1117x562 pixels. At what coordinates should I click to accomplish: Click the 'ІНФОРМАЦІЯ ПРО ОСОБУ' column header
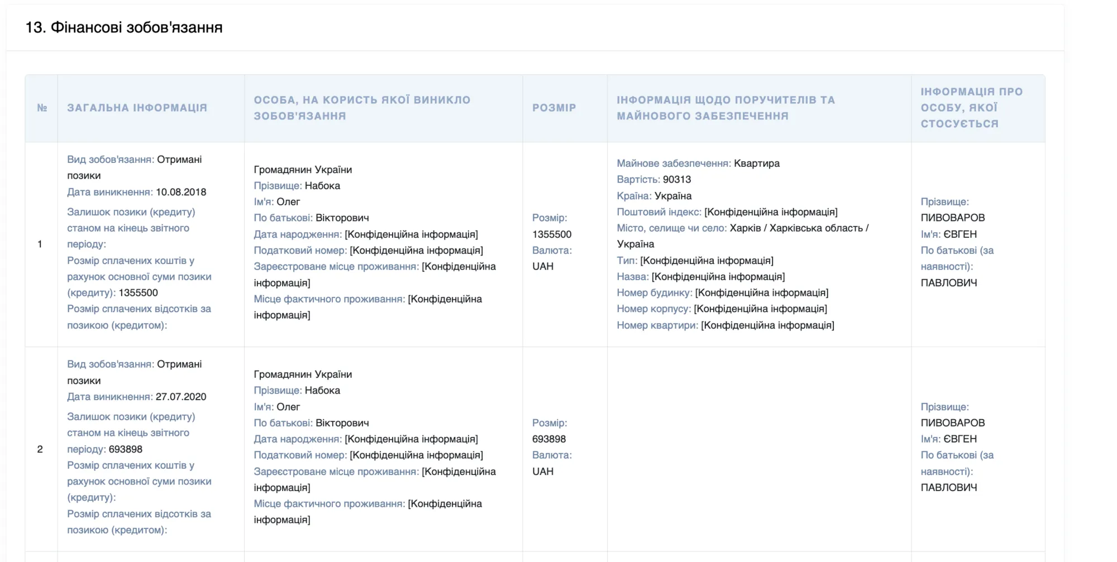pos(972,108)
